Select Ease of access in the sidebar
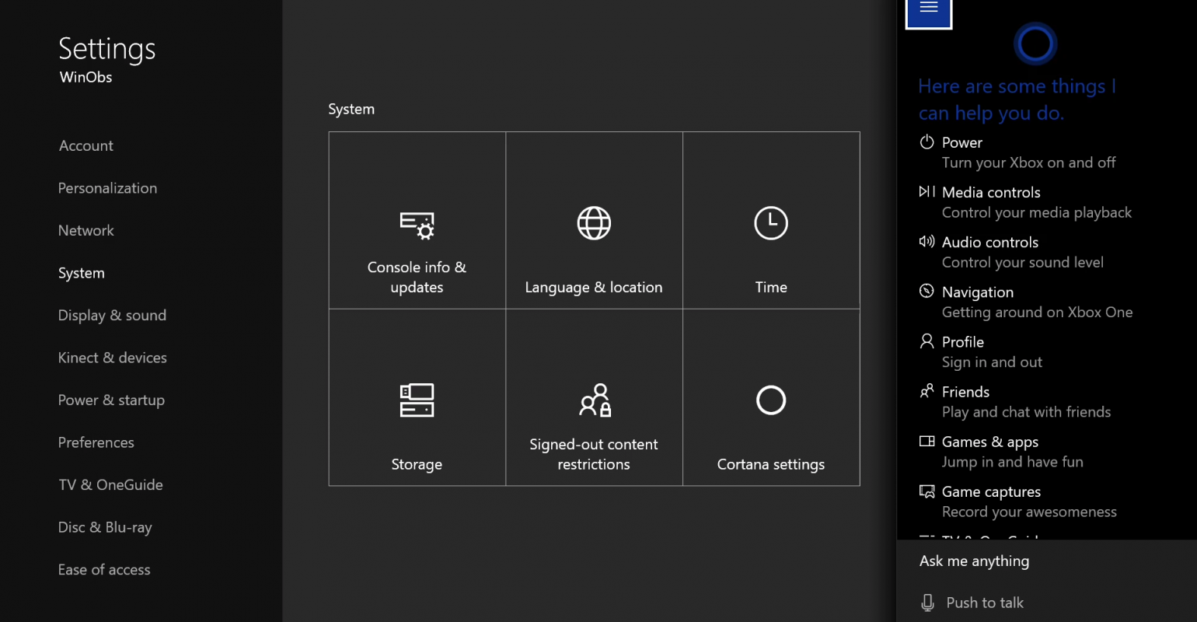 [x=103, y=569]
